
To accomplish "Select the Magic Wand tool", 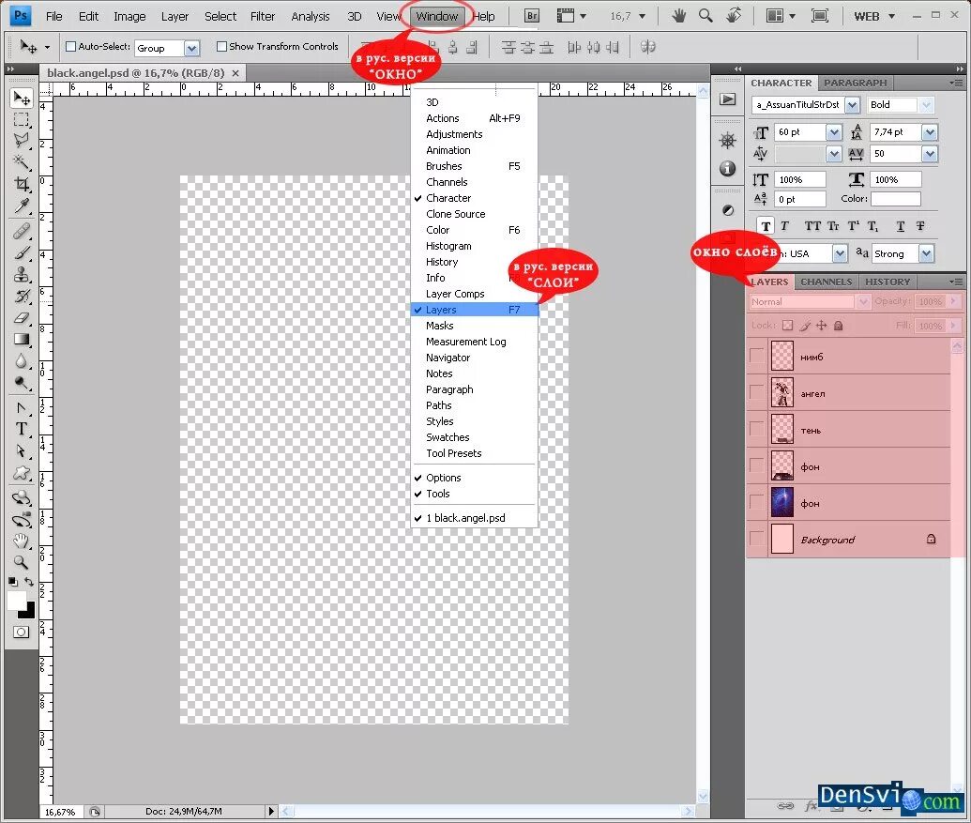I will pos(22,161).
